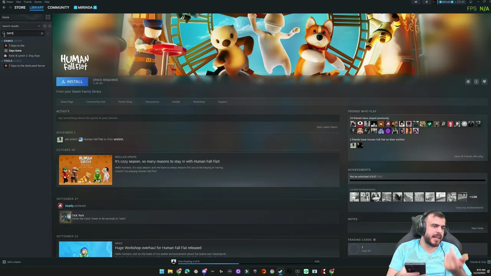Open the Windows Start menu

coord(162,271)
